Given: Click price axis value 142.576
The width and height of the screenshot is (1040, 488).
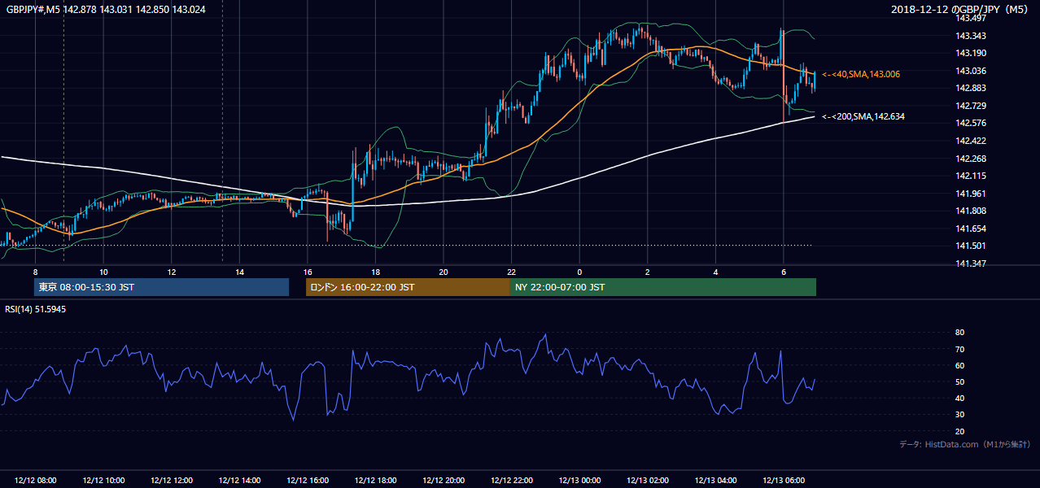Looking at the screenshot, I should point(971,123).
